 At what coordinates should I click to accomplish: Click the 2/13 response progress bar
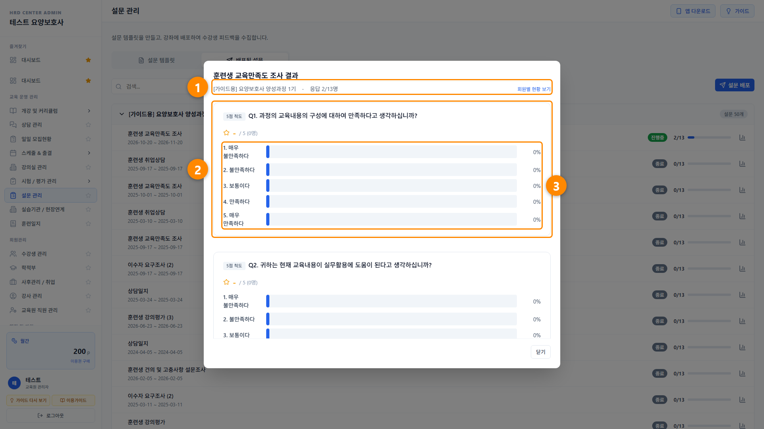coord(709,137)
